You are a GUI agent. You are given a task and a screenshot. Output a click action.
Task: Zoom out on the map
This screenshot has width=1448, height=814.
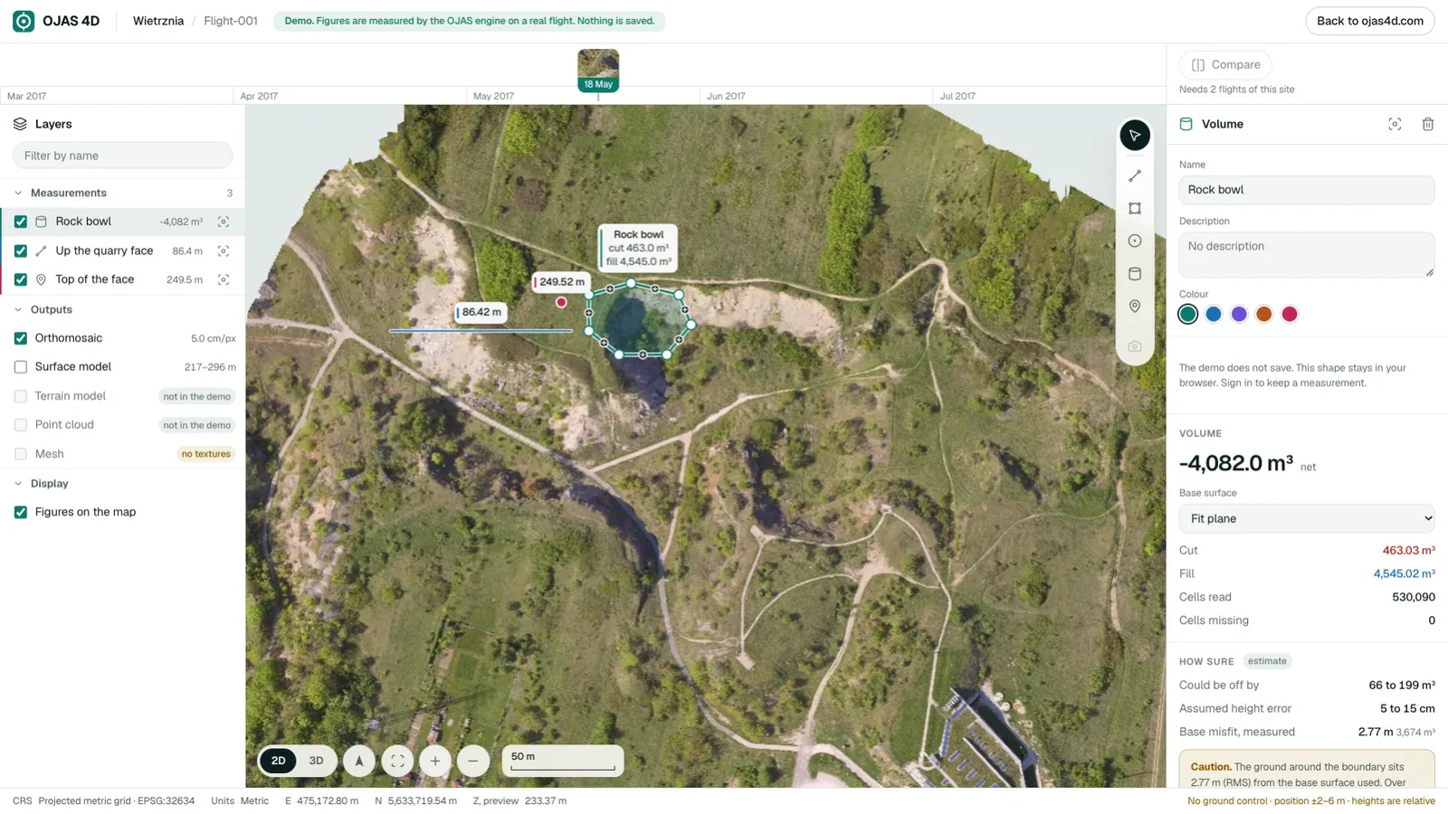click(473, 762)
